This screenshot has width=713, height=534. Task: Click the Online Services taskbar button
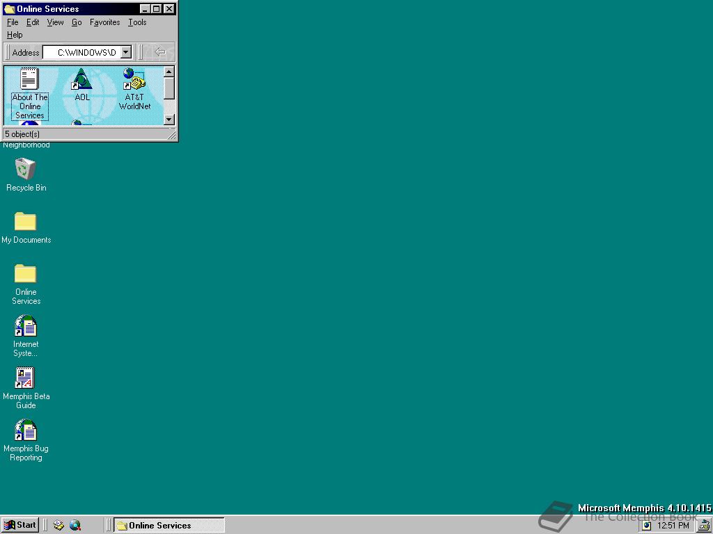tap(169, 526)
